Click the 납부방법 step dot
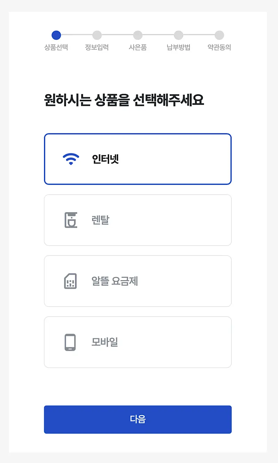This screenshot has width=278, height=463. [179, 35]
